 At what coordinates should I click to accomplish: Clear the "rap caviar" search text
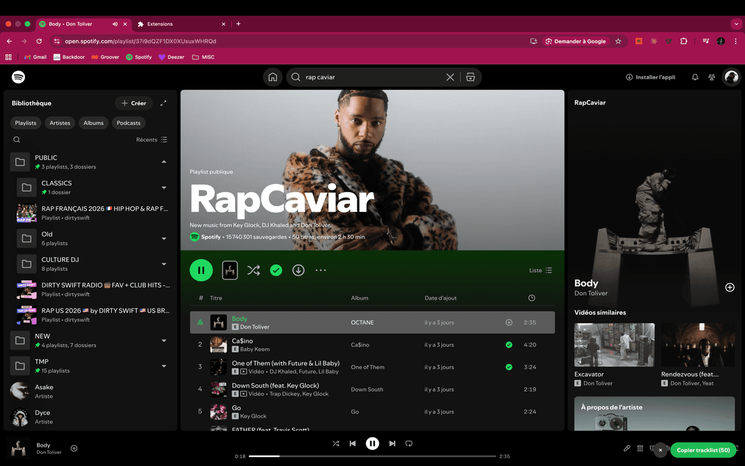pyautogui.click(x=450, y=77)
